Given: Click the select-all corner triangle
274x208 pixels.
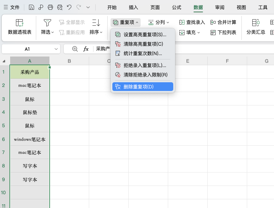Looking at the screenshot, I should click(x=4, y=61).
